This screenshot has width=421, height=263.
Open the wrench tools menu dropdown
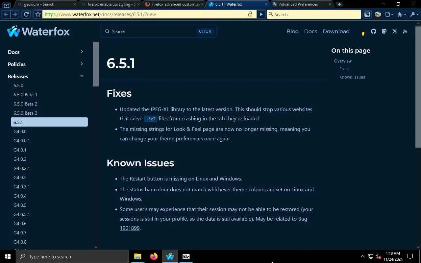414,14
